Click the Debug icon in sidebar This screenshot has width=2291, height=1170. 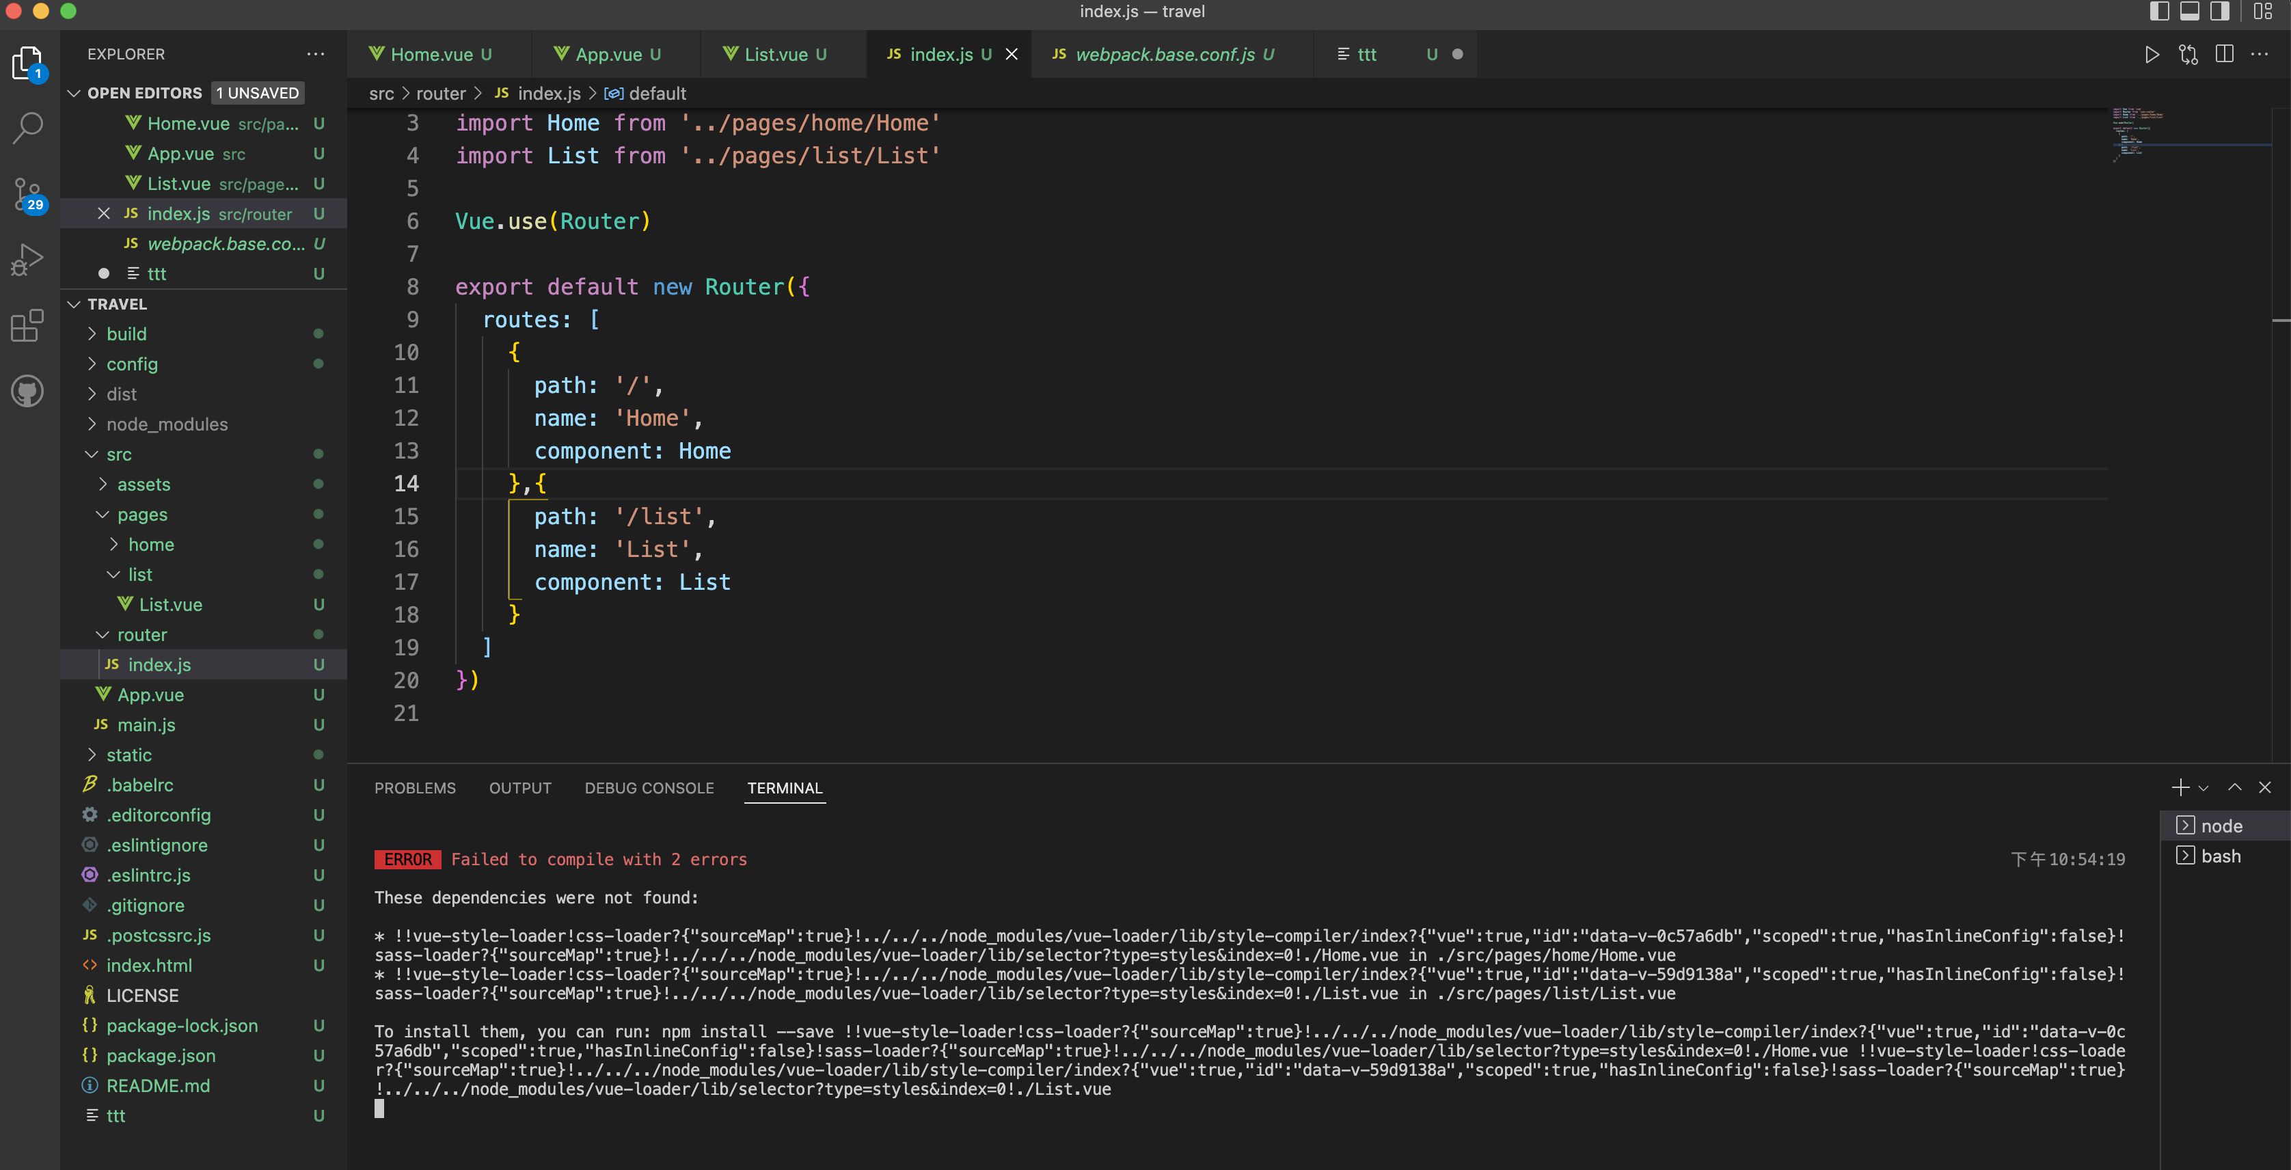pyautogui.click(x=30, y=261)
